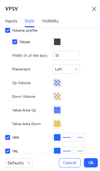Open the Placement dropdown set to Left
This screenshot has height=171, width=100.
tap(66, 69)
